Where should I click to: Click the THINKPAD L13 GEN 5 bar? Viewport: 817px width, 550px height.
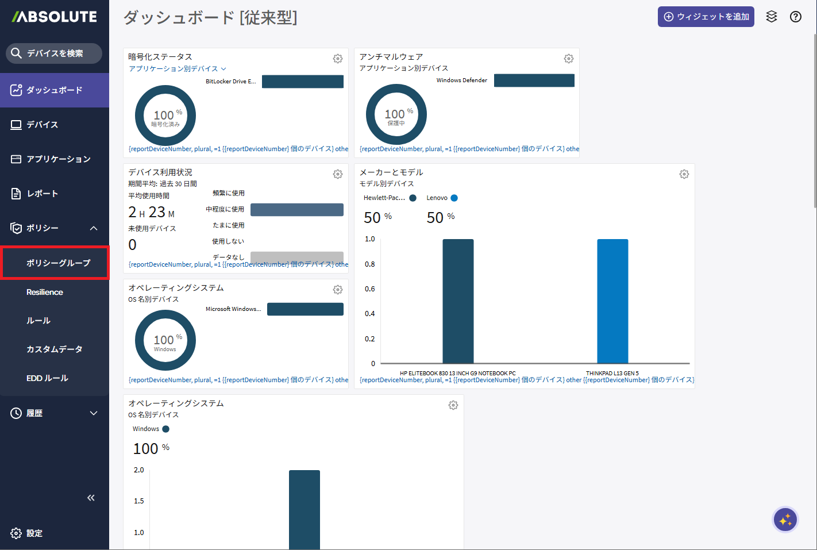coord(612,301)
